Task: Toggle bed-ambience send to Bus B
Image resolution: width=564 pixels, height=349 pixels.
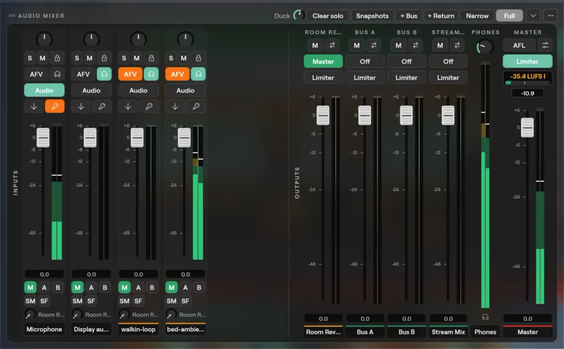Action: (x=199, y=287)
